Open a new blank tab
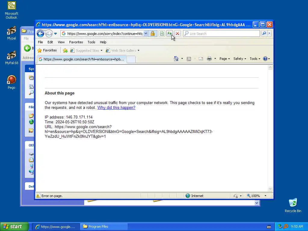 pos(131,59)
